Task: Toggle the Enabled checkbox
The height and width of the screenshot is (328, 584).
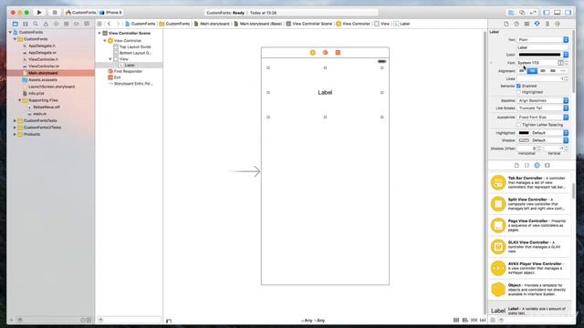Action: [x=518, y=86]
